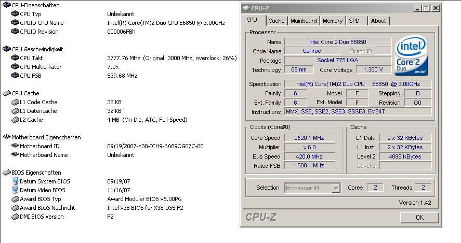
Task: Click the OK button in CPU-Z
Action: coord(419,218)
